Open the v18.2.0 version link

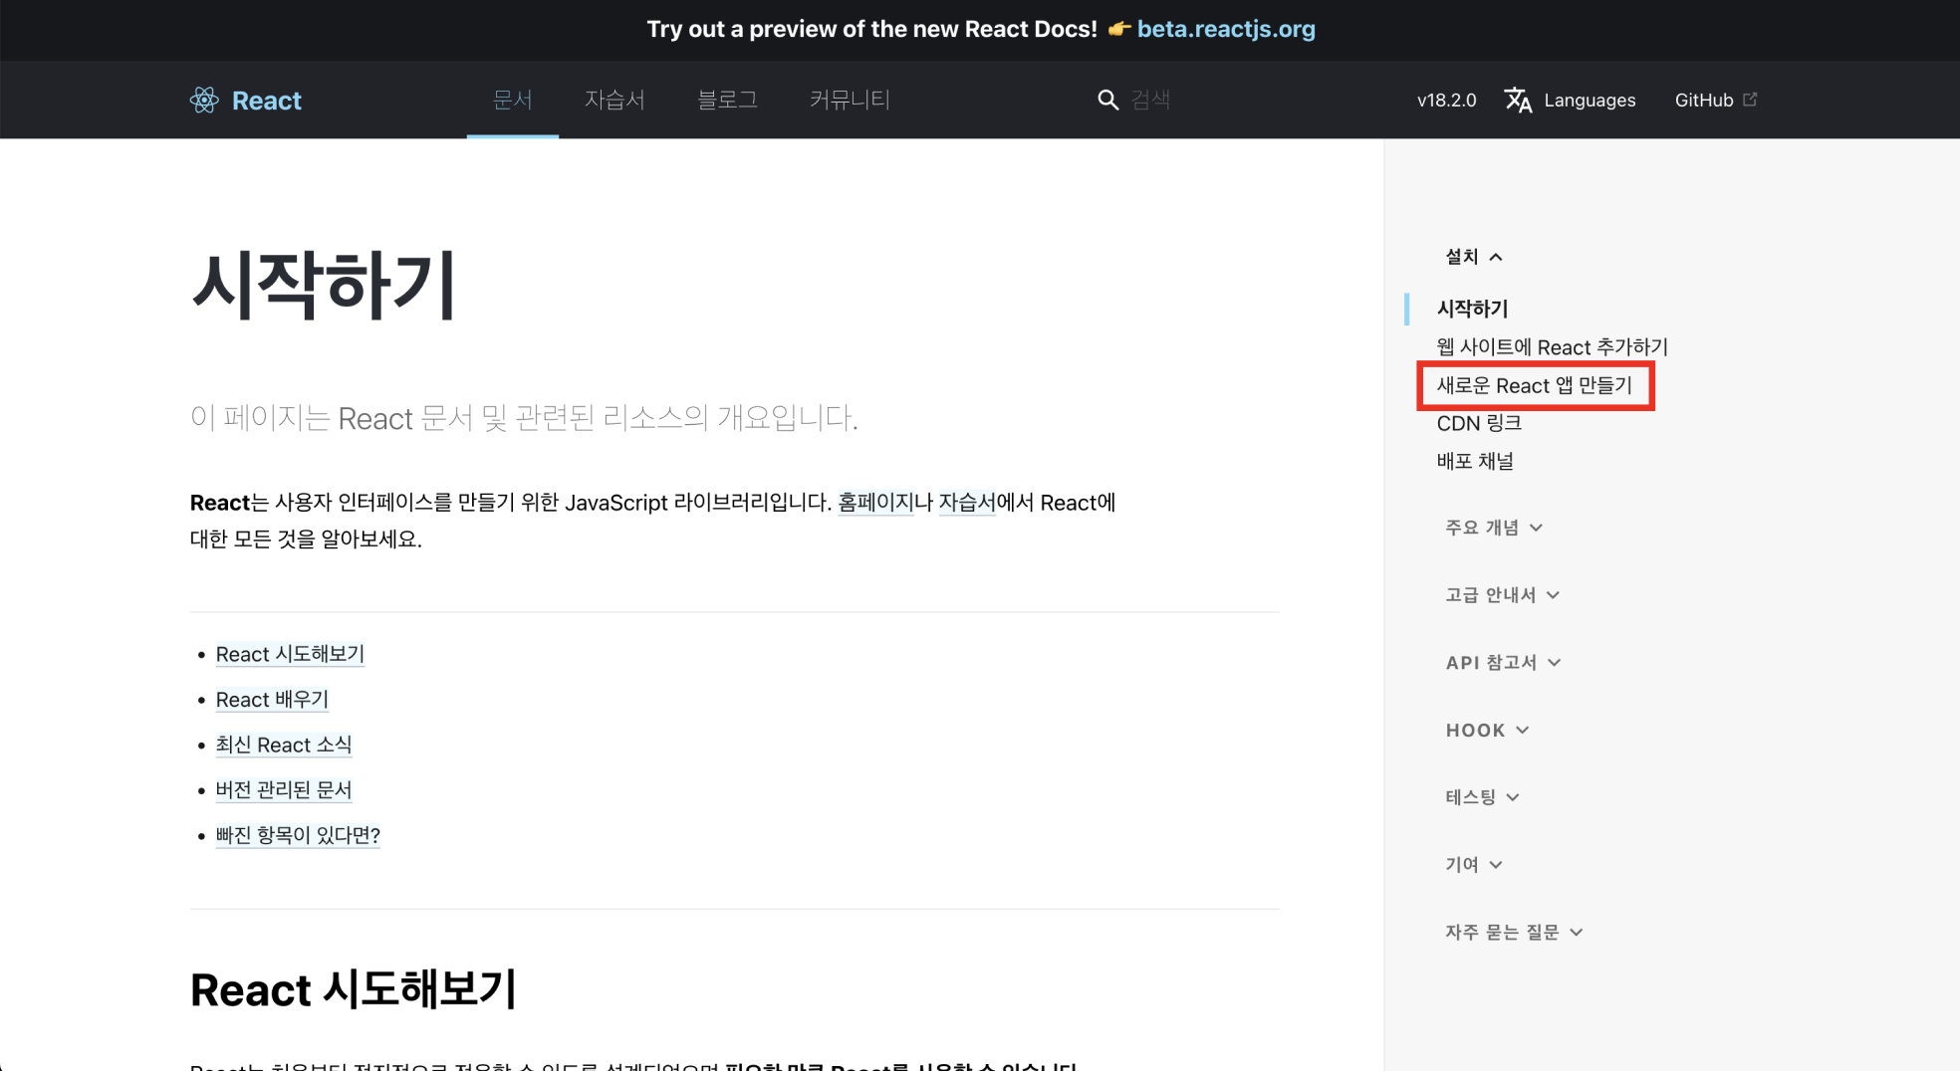1446,101
